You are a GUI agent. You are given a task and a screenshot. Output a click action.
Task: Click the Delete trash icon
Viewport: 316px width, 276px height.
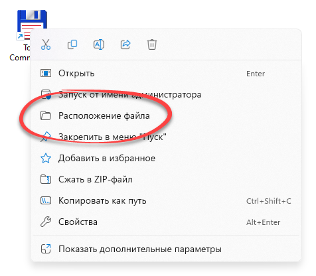click(152, 44)
